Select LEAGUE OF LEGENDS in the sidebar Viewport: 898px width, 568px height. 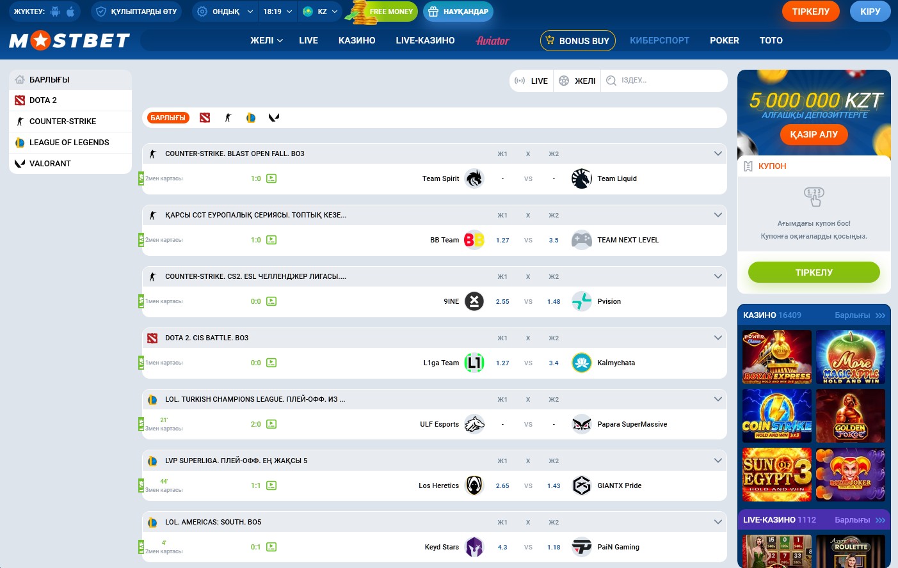click(x=70, y=143)
